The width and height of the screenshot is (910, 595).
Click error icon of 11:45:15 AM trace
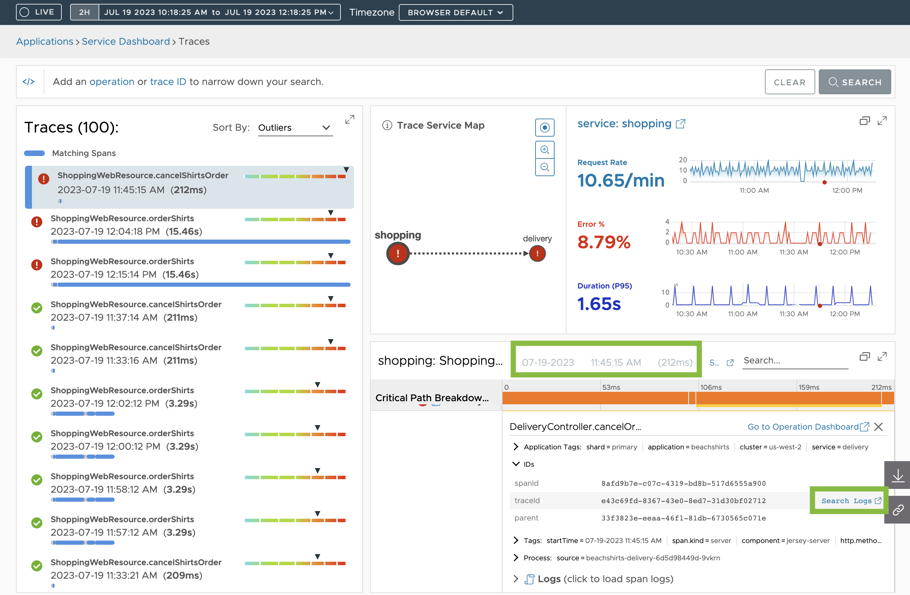click(x=44, y=178)
